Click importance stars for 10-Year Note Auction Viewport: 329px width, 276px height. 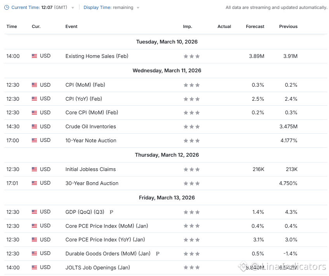pyautogui.click(x=191, y=140)
